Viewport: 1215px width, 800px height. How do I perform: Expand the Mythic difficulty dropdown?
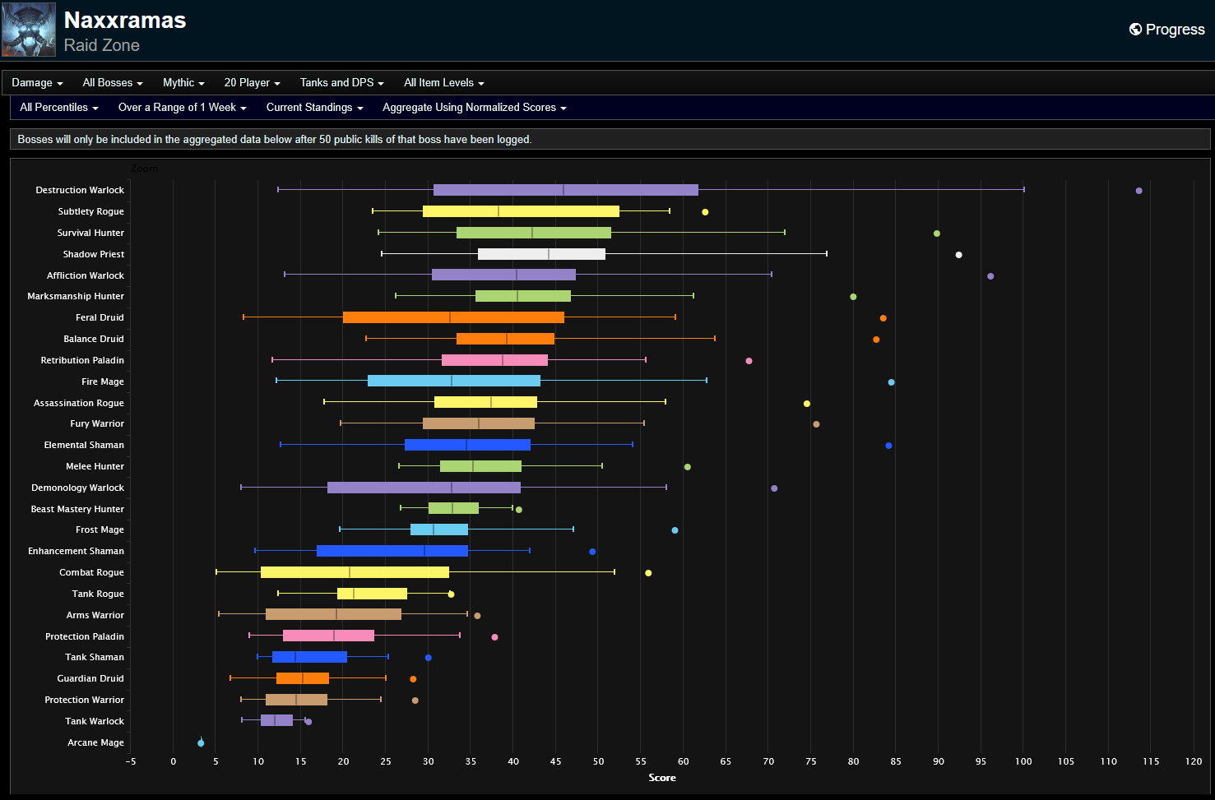(x=183, y=82)
